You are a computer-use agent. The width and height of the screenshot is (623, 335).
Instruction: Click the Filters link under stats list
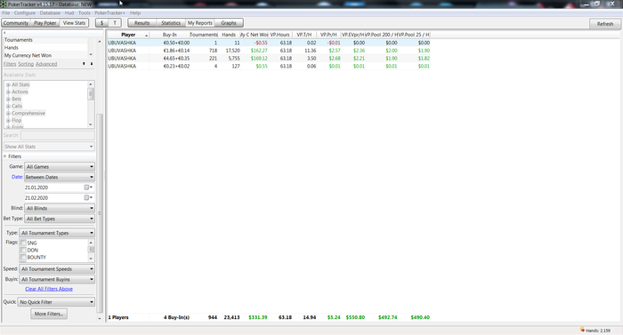pyautogui.click(x=10, y=64)
